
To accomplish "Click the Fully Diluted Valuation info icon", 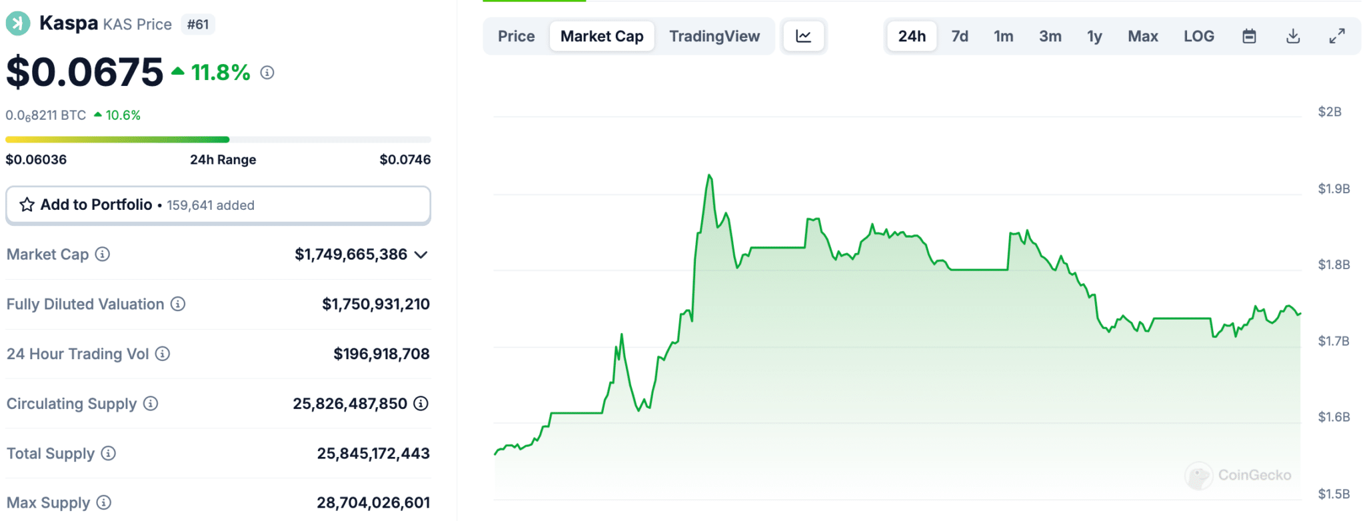I will [x=178, y=304].
